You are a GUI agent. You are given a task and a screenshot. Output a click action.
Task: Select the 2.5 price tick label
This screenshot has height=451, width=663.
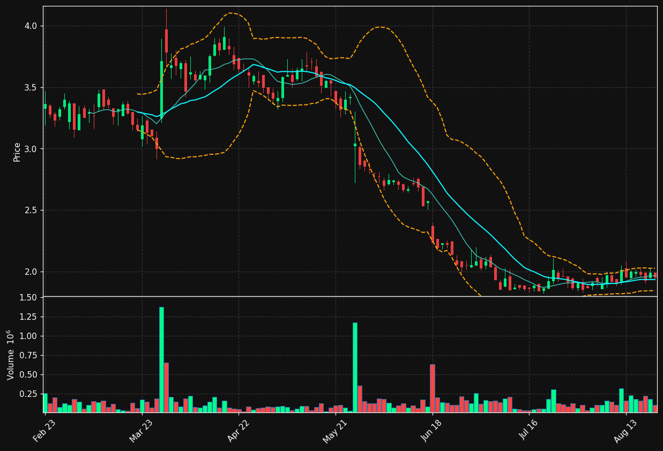tap(31, 211)
